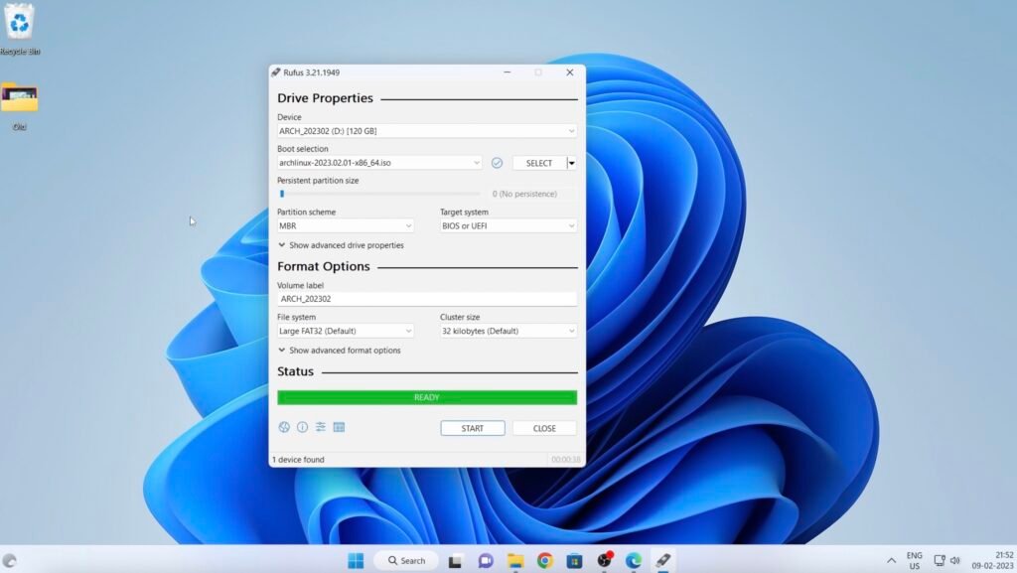The image size is (1017, 573).
Task: Open the Windows Start menu
Action: [x=356, y=561]
